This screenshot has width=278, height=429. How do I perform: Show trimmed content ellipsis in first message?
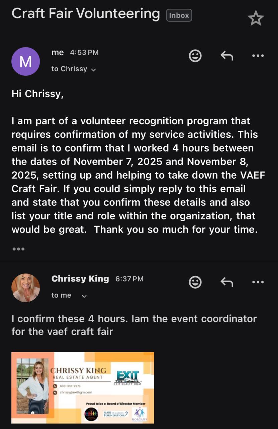pos(18,249)
